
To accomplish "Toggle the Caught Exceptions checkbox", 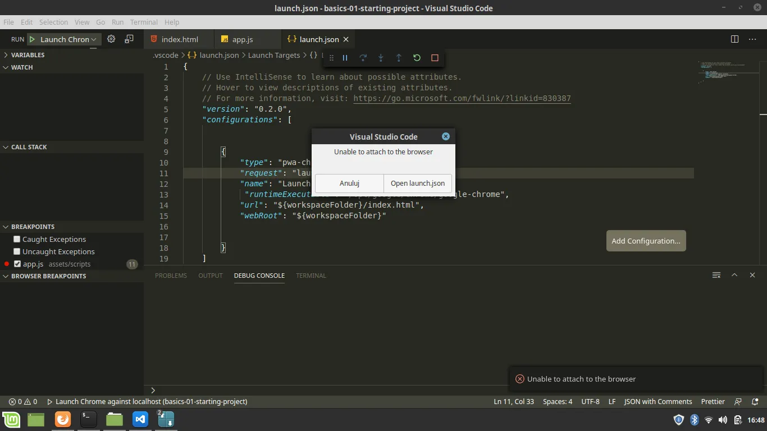I will 17,239.
